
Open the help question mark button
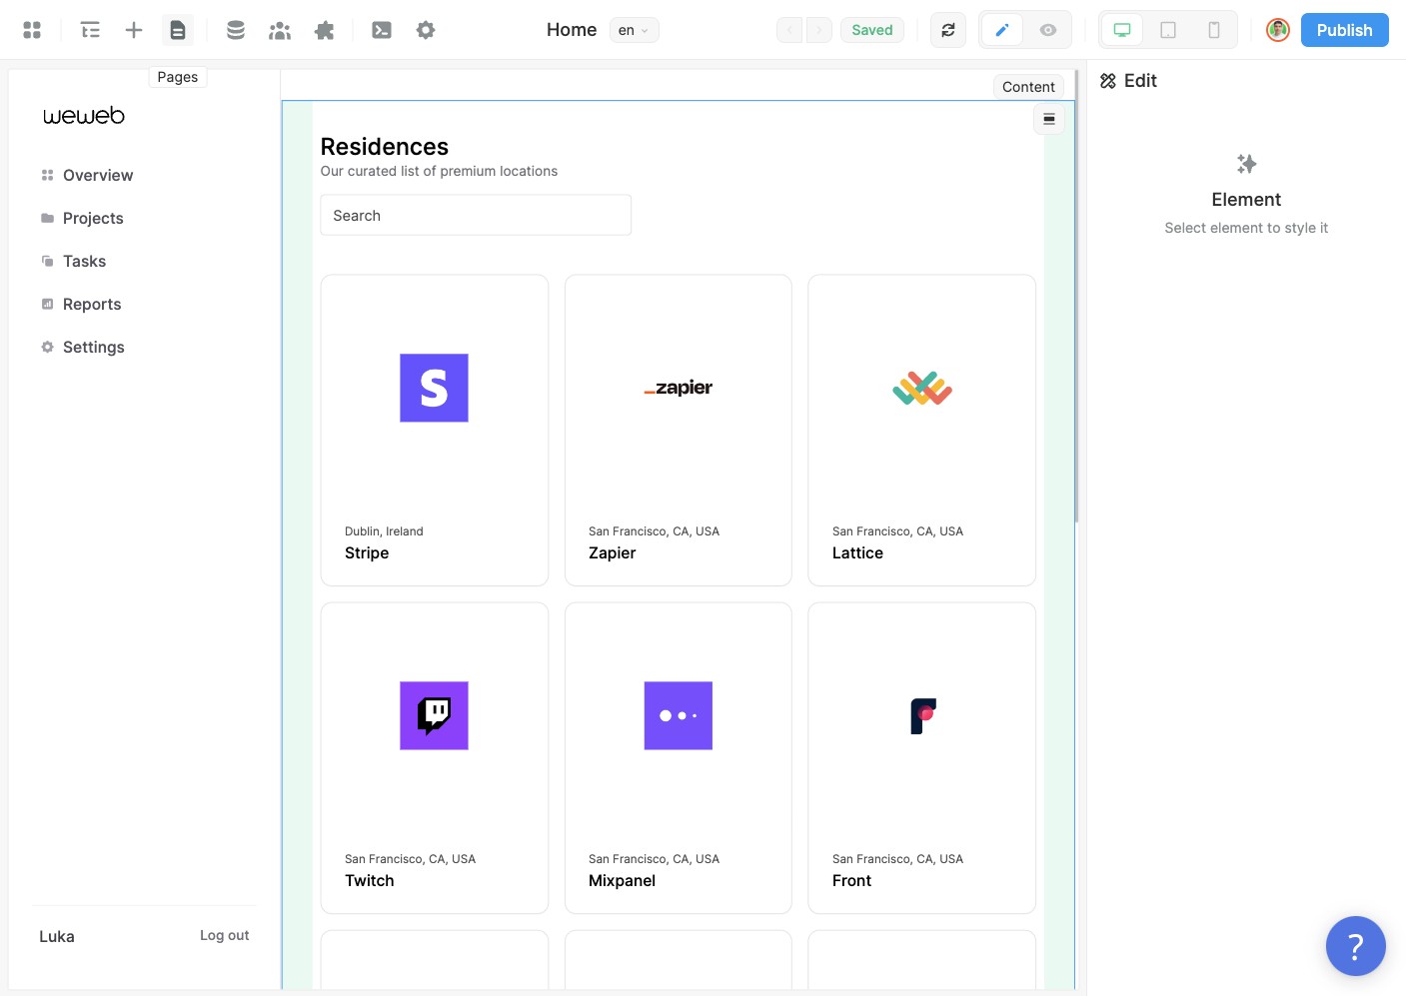coord(1356,946)
